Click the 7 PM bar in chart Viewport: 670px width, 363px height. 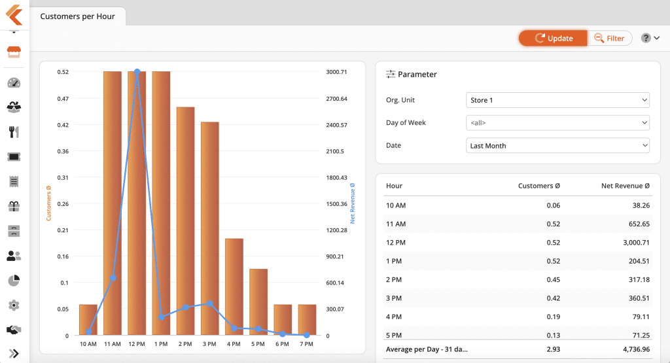coord(308,319)
